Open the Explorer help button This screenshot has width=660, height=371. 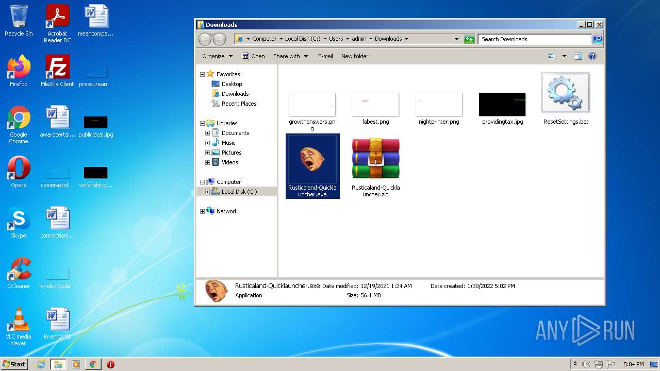[x=592, y=56]
